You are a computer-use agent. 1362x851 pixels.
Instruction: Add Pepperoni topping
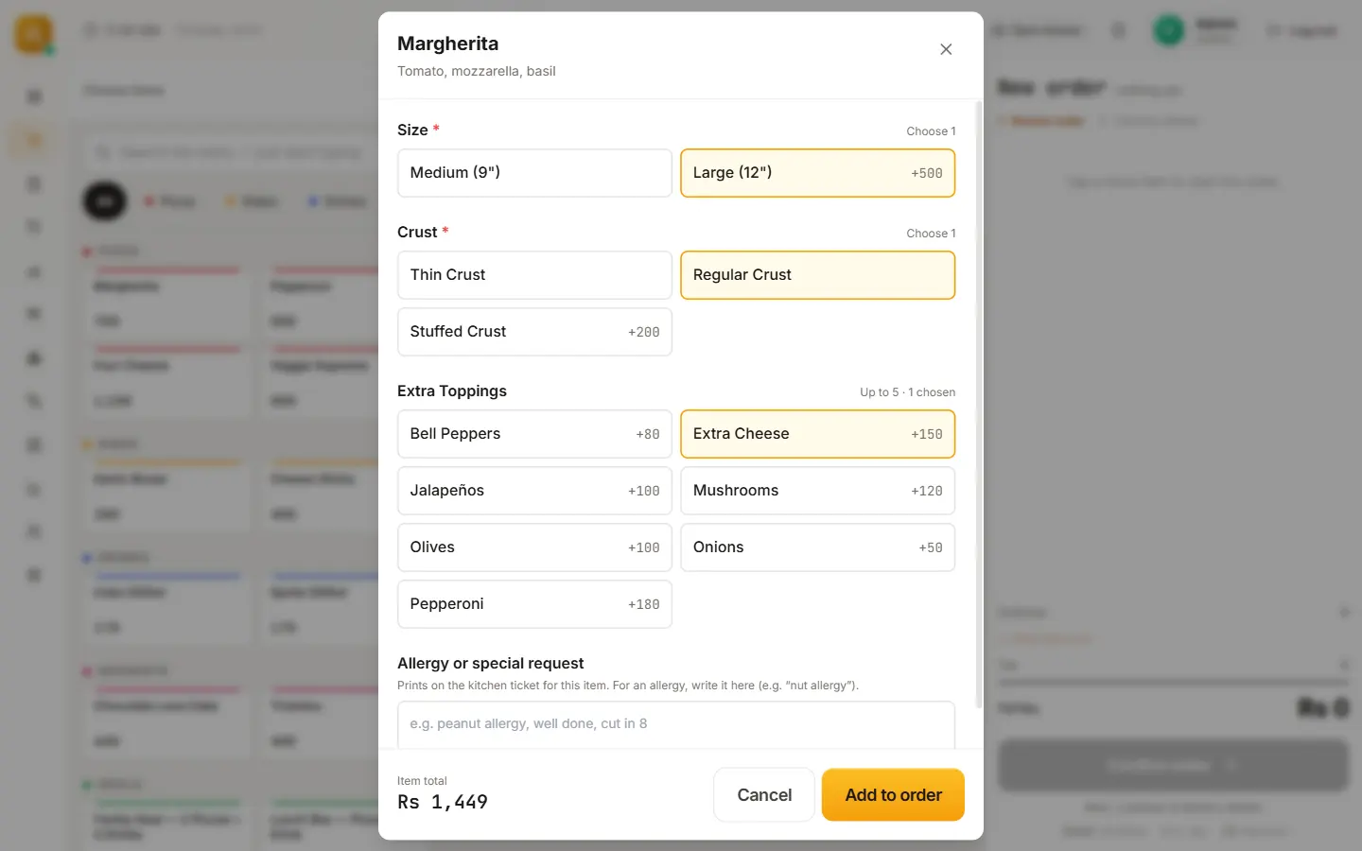[x=534, y=604]
